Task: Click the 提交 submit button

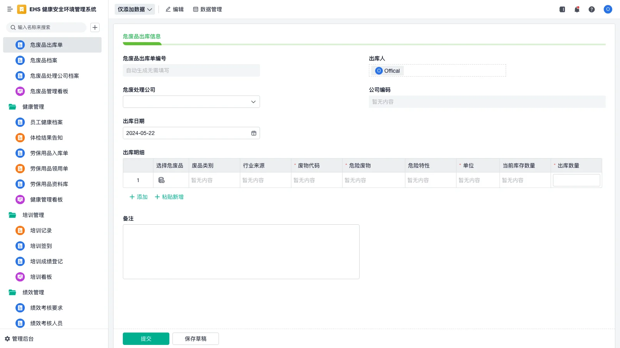Action: [146, 338]
